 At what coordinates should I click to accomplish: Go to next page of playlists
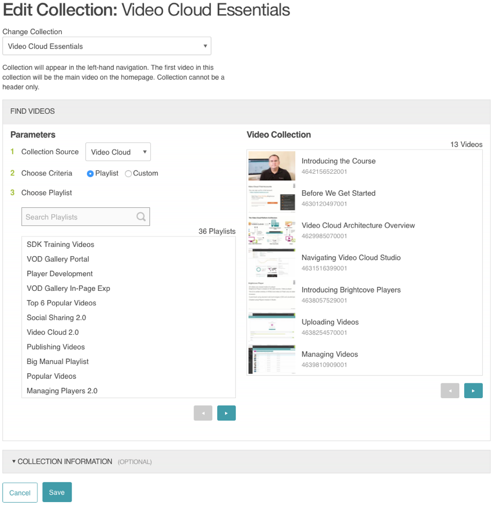pos(226,413)
